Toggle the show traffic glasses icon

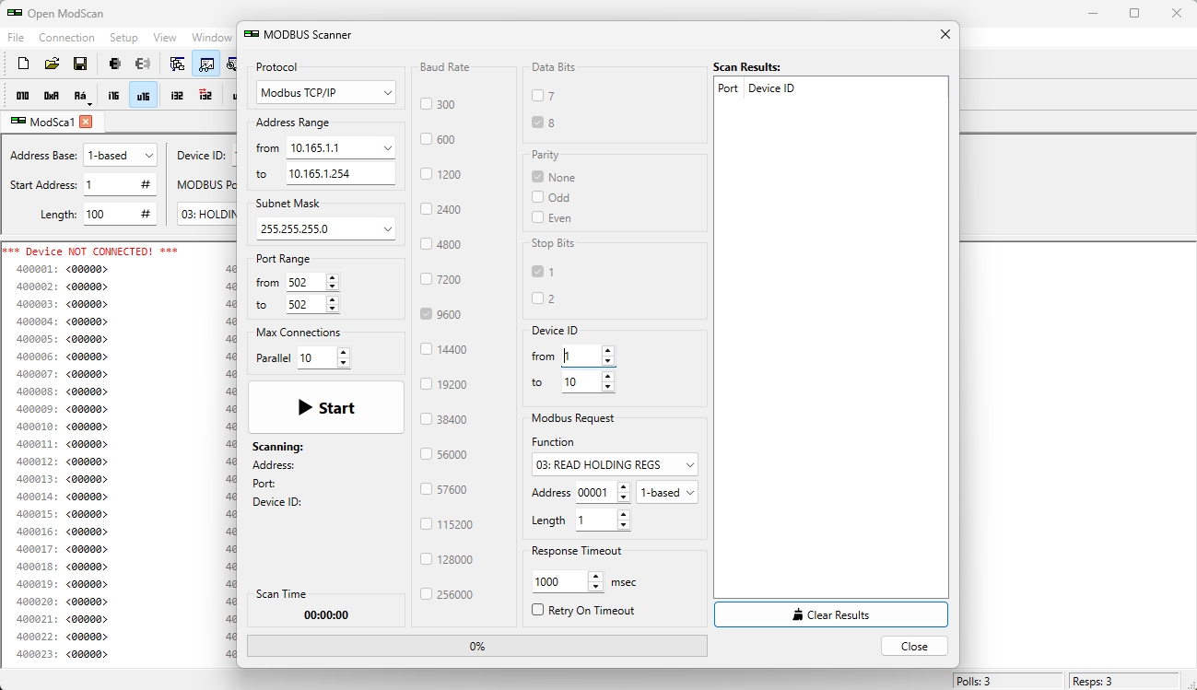206,64
